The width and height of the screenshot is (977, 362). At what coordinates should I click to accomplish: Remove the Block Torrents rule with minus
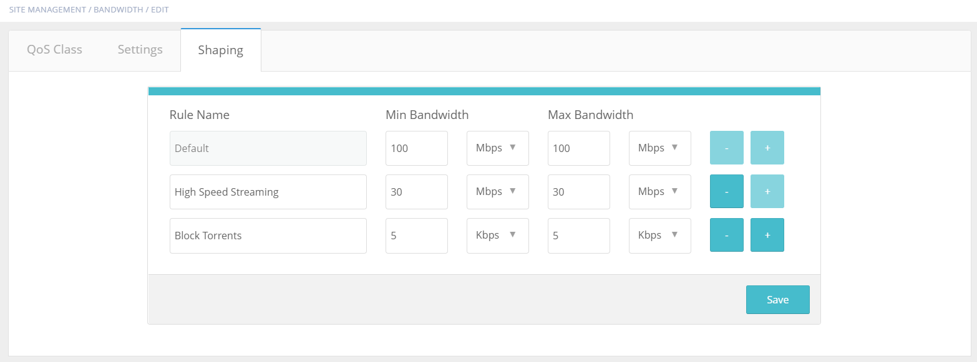pyautogui.click(x=727, y=235)
